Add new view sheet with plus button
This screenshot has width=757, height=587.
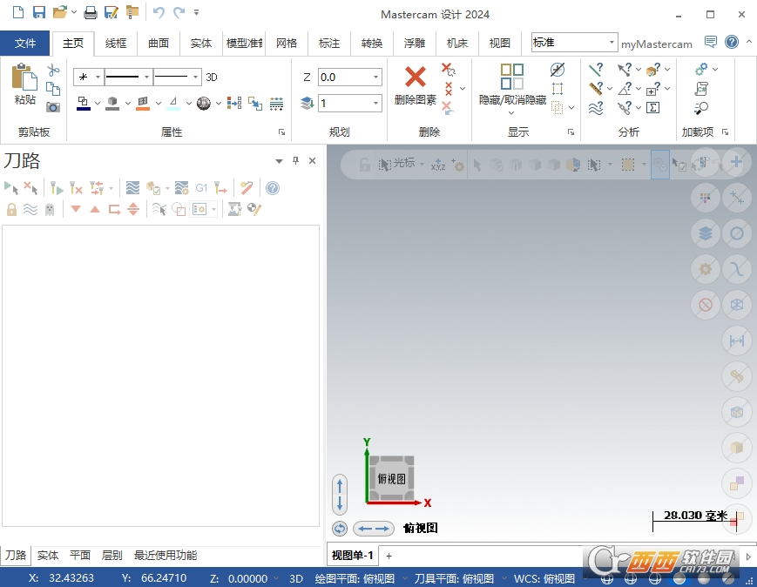coord(389,556)
